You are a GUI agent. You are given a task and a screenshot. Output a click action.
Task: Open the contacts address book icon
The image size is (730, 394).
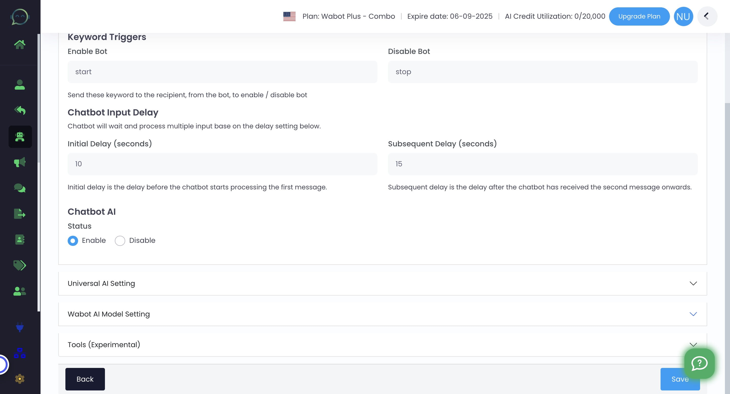coord(19,240)
